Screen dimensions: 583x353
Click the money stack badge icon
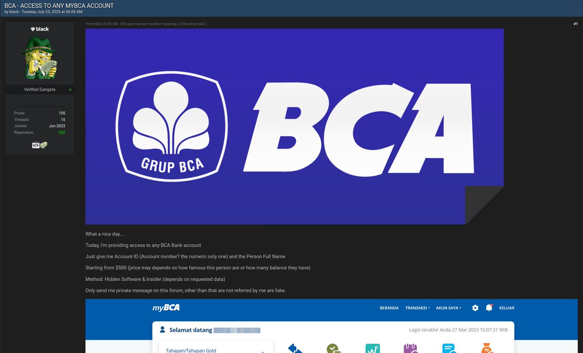pyautogui.click(x=44, y=145)
